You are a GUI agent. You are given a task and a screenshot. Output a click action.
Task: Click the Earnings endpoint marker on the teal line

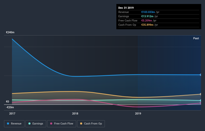(201, 100)
